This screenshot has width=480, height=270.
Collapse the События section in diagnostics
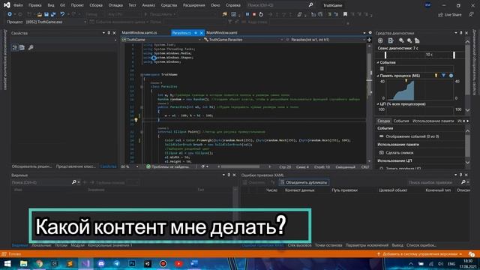pyautogui.click(x=378, y=62)
